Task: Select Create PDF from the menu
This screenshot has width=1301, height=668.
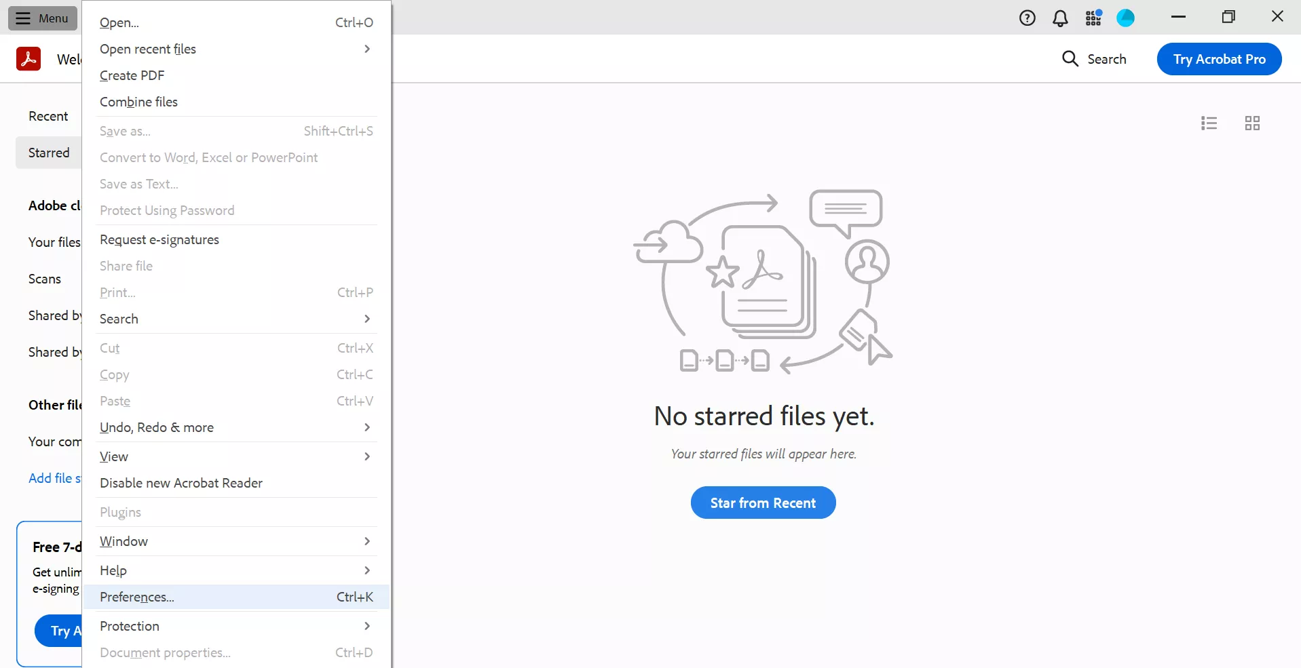Action: (x=132, y=75)
